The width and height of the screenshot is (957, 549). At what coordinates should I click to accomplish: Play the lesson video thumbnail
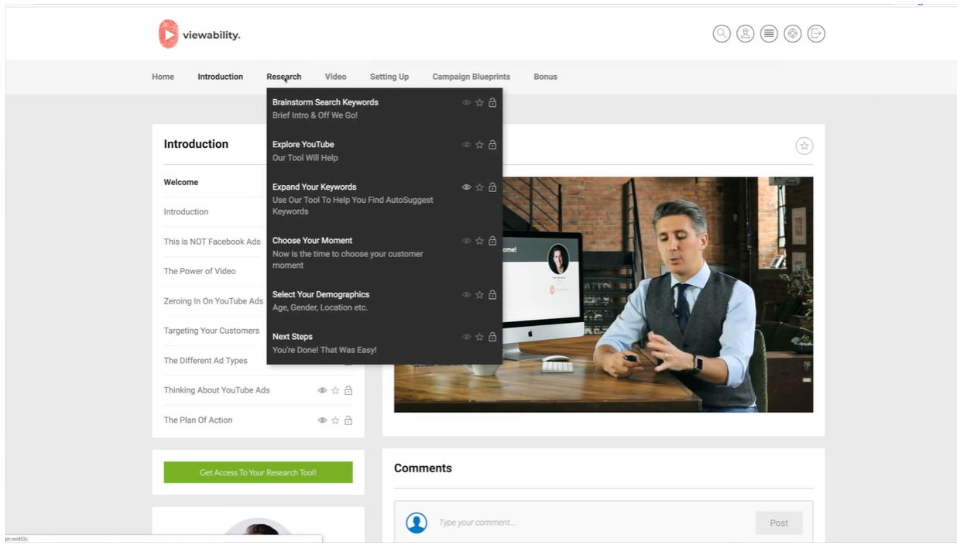(603, 294)
